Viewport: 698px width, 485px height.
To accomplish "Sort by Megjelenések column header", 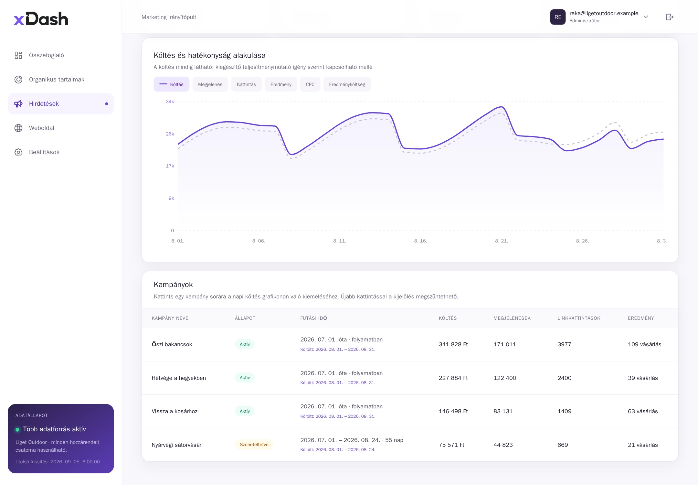I will [x=512, y=318].
